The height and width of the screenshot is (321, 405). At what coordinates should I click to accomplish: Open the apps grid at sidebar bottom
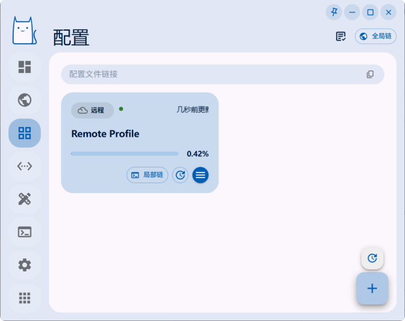click(x=25, y=298)
